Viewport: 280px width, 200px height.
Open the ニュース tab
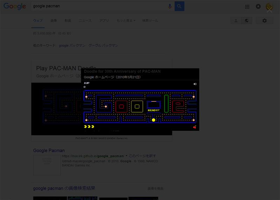(85, 21)
